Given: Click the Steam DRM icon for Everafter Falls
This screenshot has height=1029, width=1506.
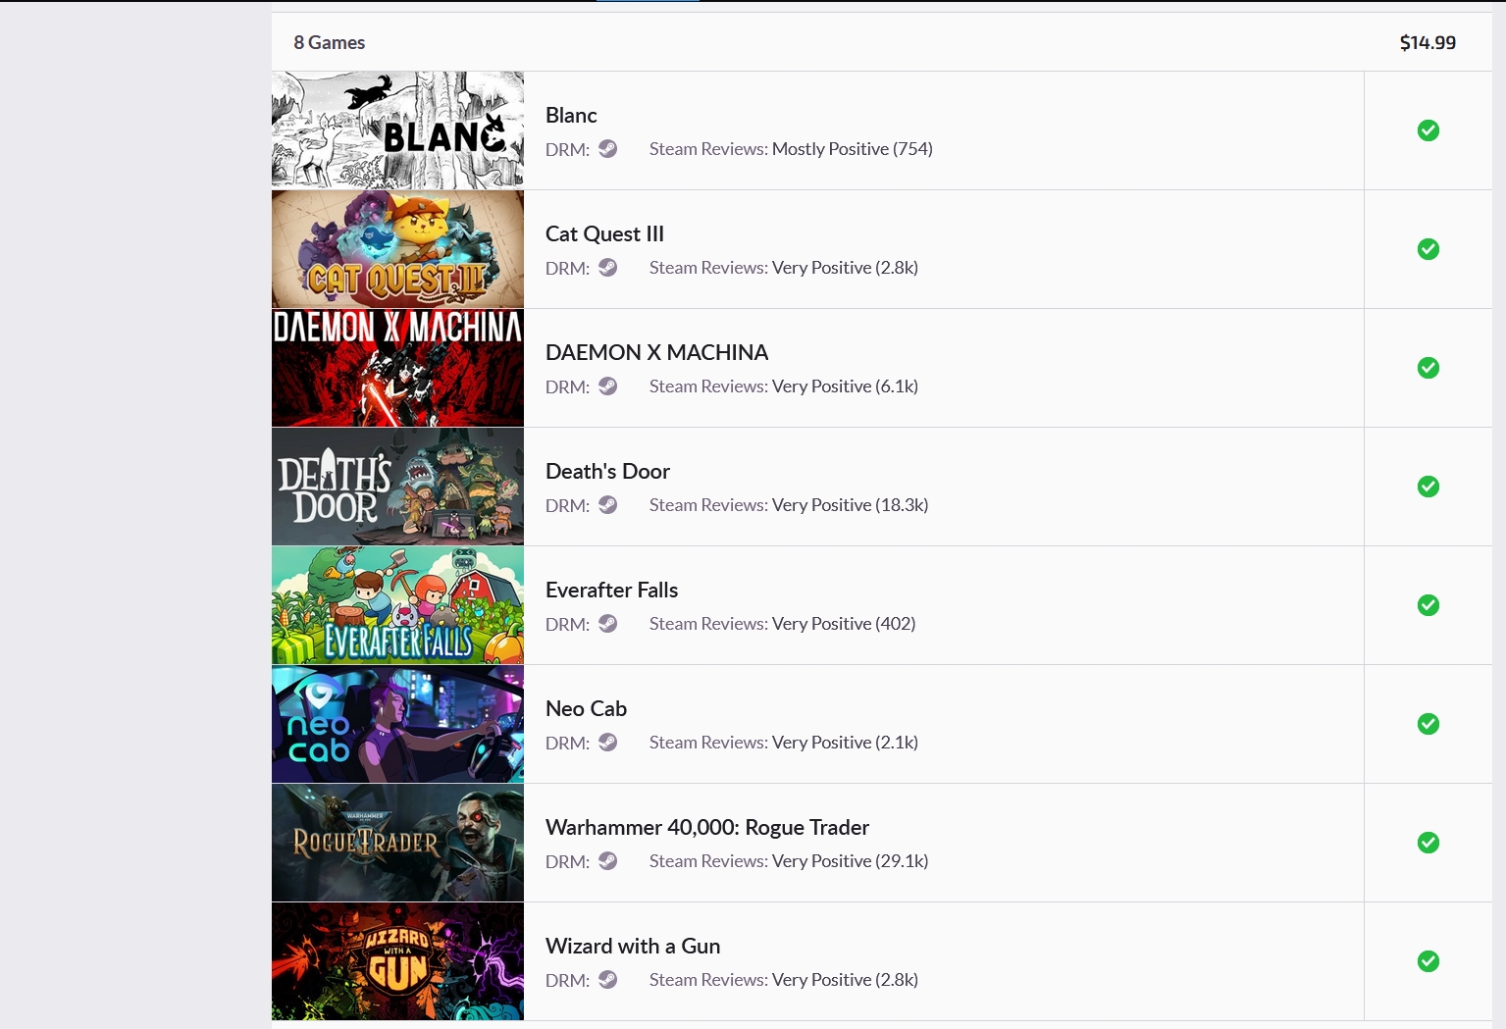Looking at the screenshot, I should [x=608, y=624].
